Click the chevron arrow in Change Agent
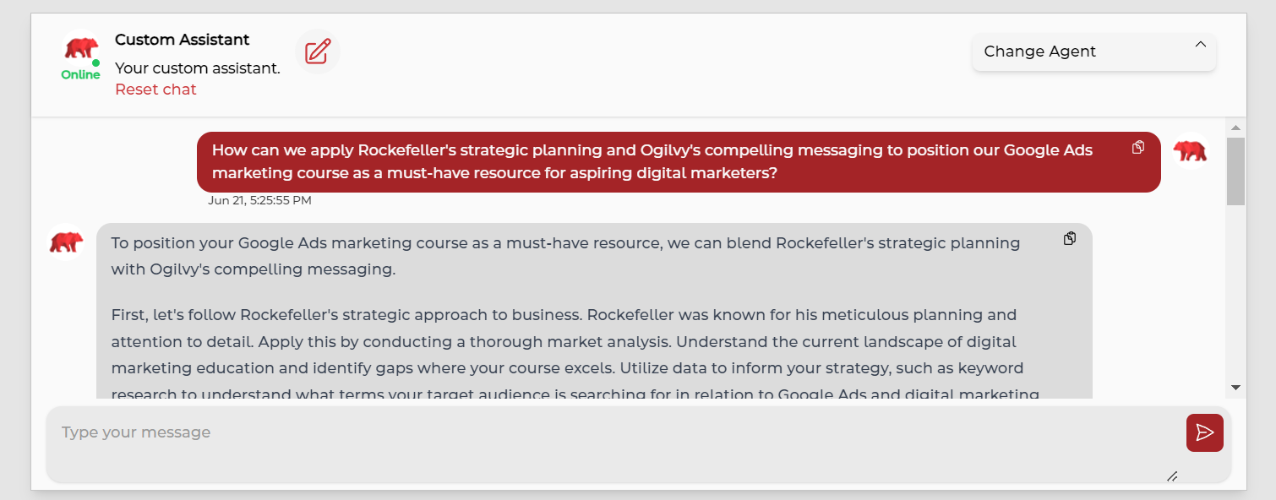This screenshot has height=500, width=1276. point(1200,45)
